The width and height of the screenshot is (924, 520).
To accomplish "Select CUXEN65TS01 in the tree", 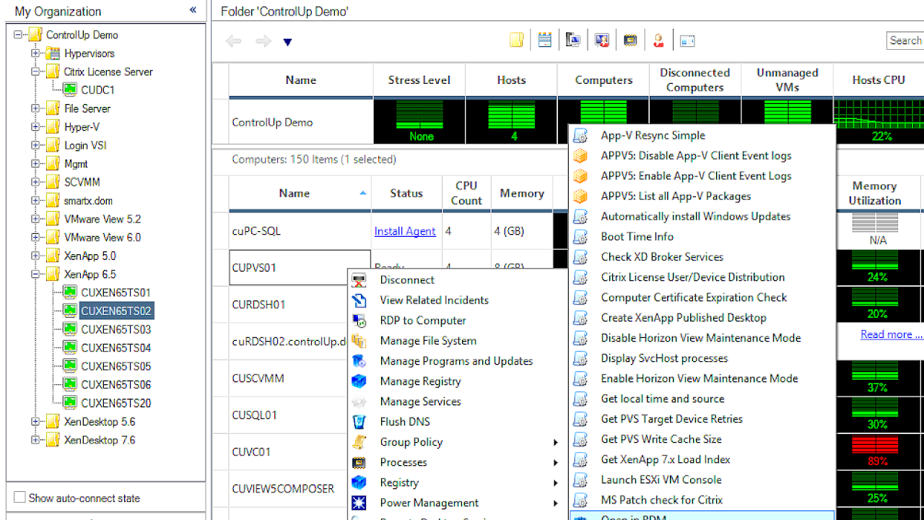I will click(115, 292).
